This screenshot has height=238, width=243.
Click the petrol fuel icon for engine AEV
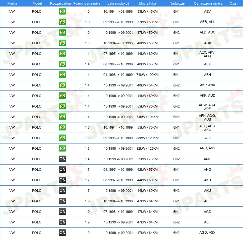[x=62, y=11]
